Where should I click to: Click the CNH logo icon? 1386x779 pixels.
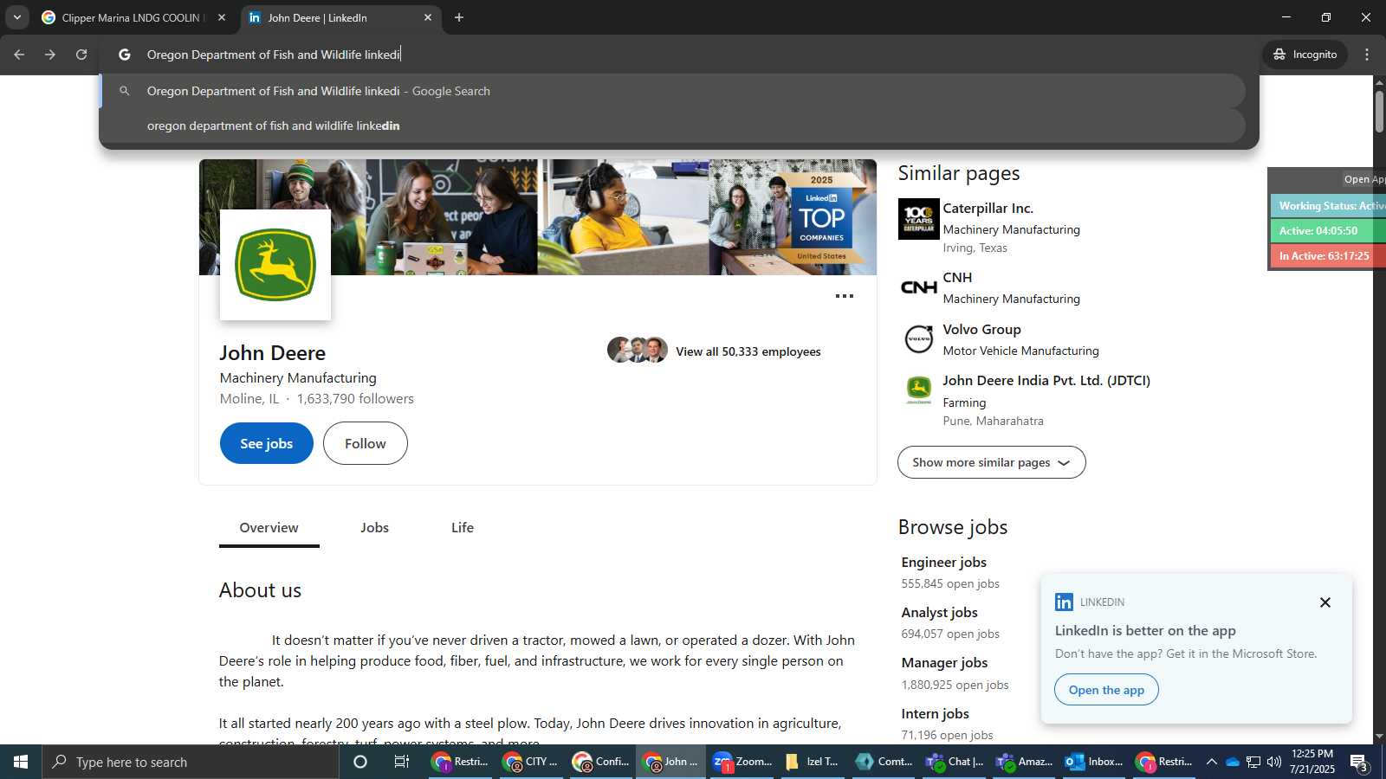pyautogui.click(x=919, y=287)
